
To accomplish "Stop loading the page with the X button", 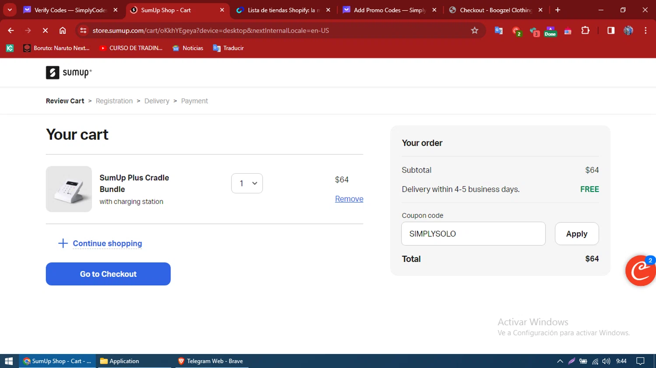I will pos(45,31).
